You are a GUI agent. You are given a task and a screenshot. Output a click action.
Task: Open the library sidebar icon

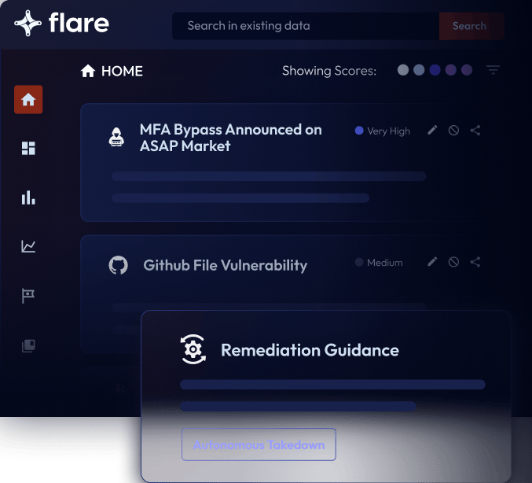point(28,345)
